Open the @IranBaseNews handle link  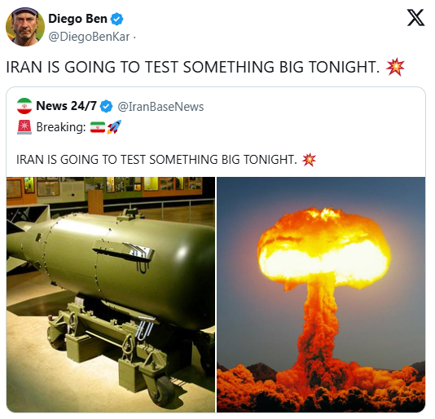click(160, 107)
